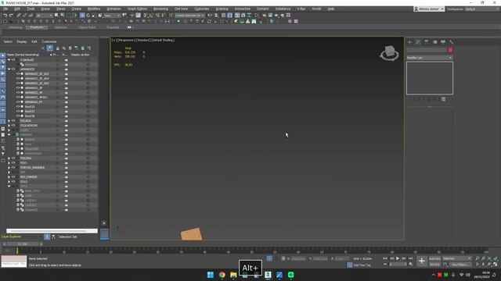Open the Modifier List dropdown

click(x=430, y=58)
